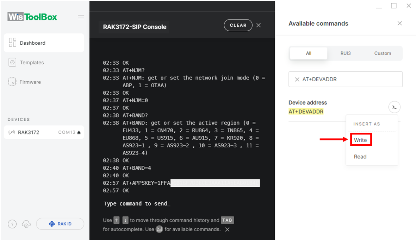Click the highlighted AT+DEVADDR command text
Image resolution: width=417 pixels, height=240 pixels.
click(x=306, y=112)
